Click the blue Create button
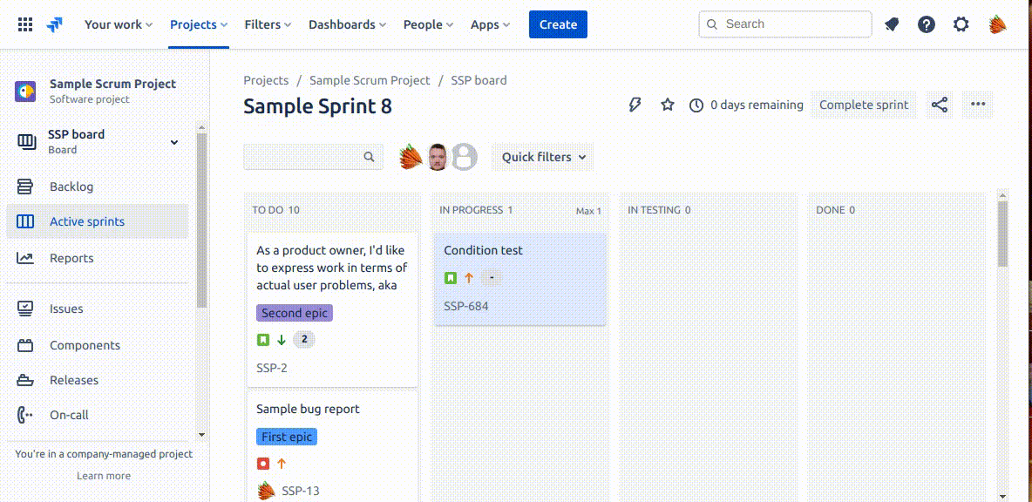The image size is (1032, 502). point(558,24)
